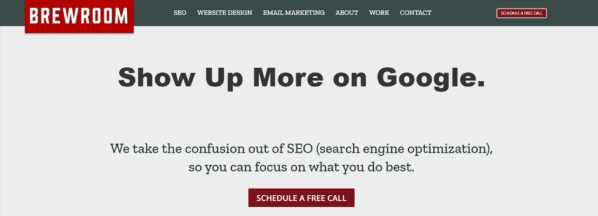Go to Website Design page
598x216 pixels.
click(225, 13)
